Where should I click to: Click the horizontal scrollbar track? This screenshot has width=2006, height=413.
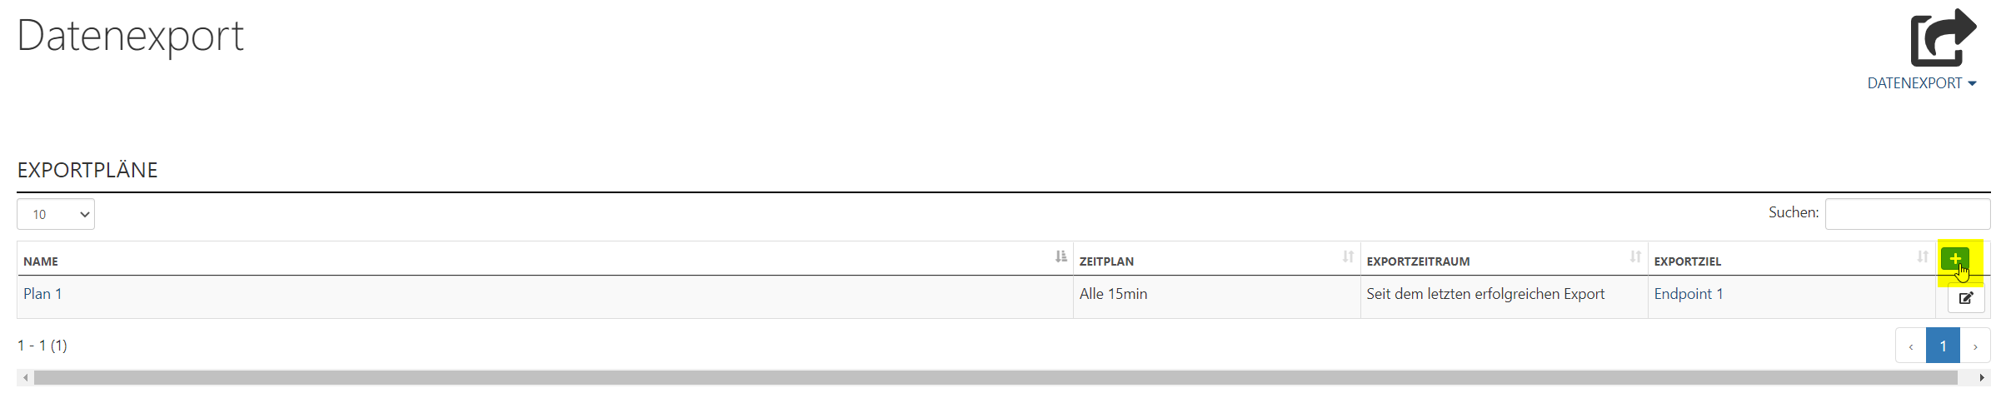pyautogui.click(x=996, y=378)
